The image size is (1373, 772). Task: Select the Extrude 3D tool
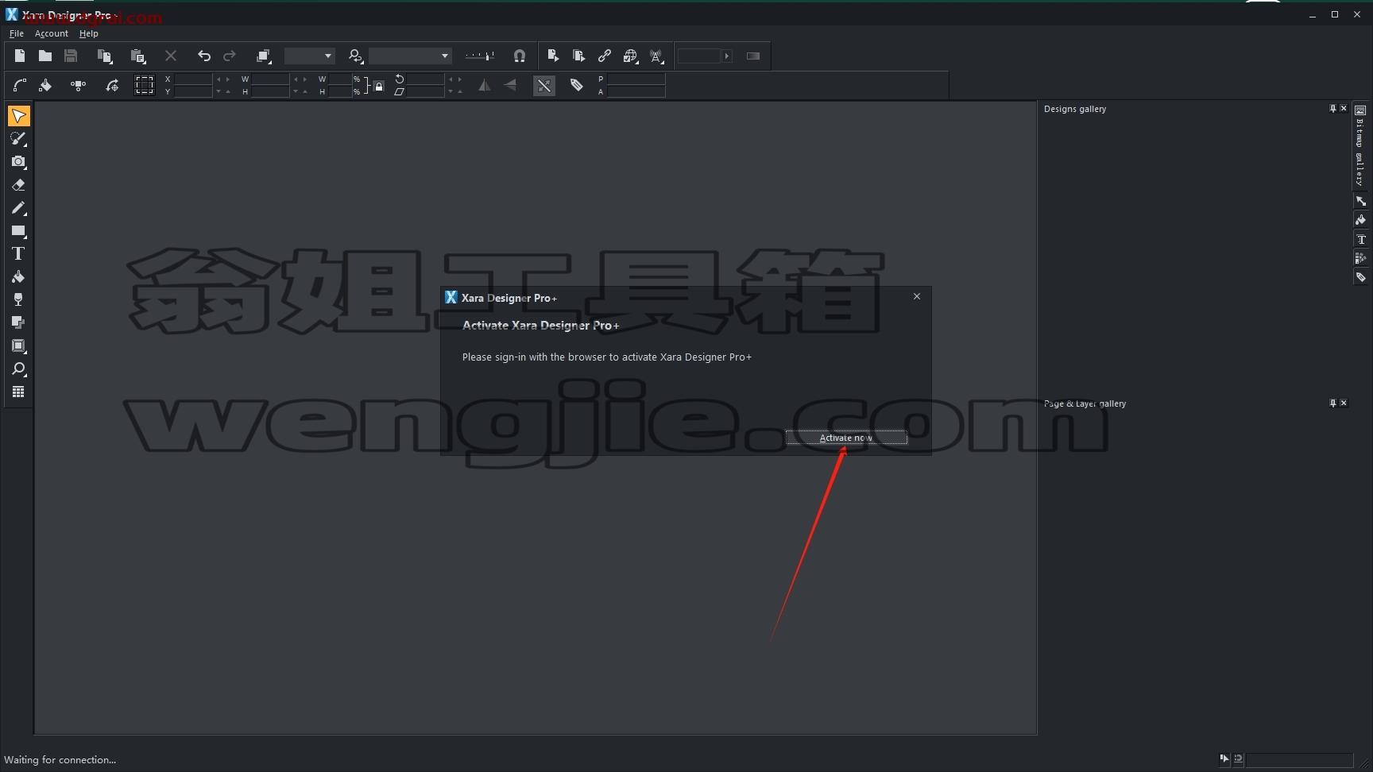[18, 346]
